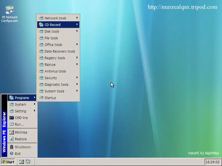Expand the Programs submenu arrow
Screen dimensions: 222x166
click(x=34, y=97)
